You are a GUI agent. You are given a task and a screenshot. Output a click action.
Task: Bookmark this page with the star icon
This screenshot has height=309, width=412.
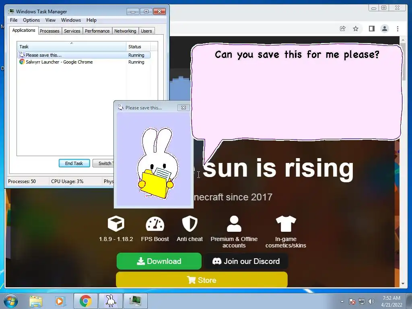click(356, 29)
